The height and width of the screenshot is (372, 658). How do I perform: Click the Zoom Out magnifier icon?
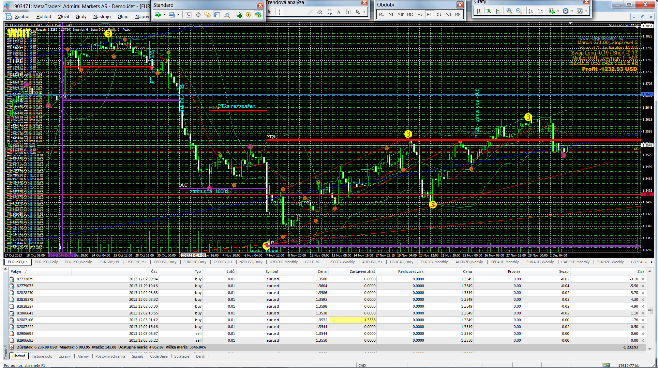point(519,11)
